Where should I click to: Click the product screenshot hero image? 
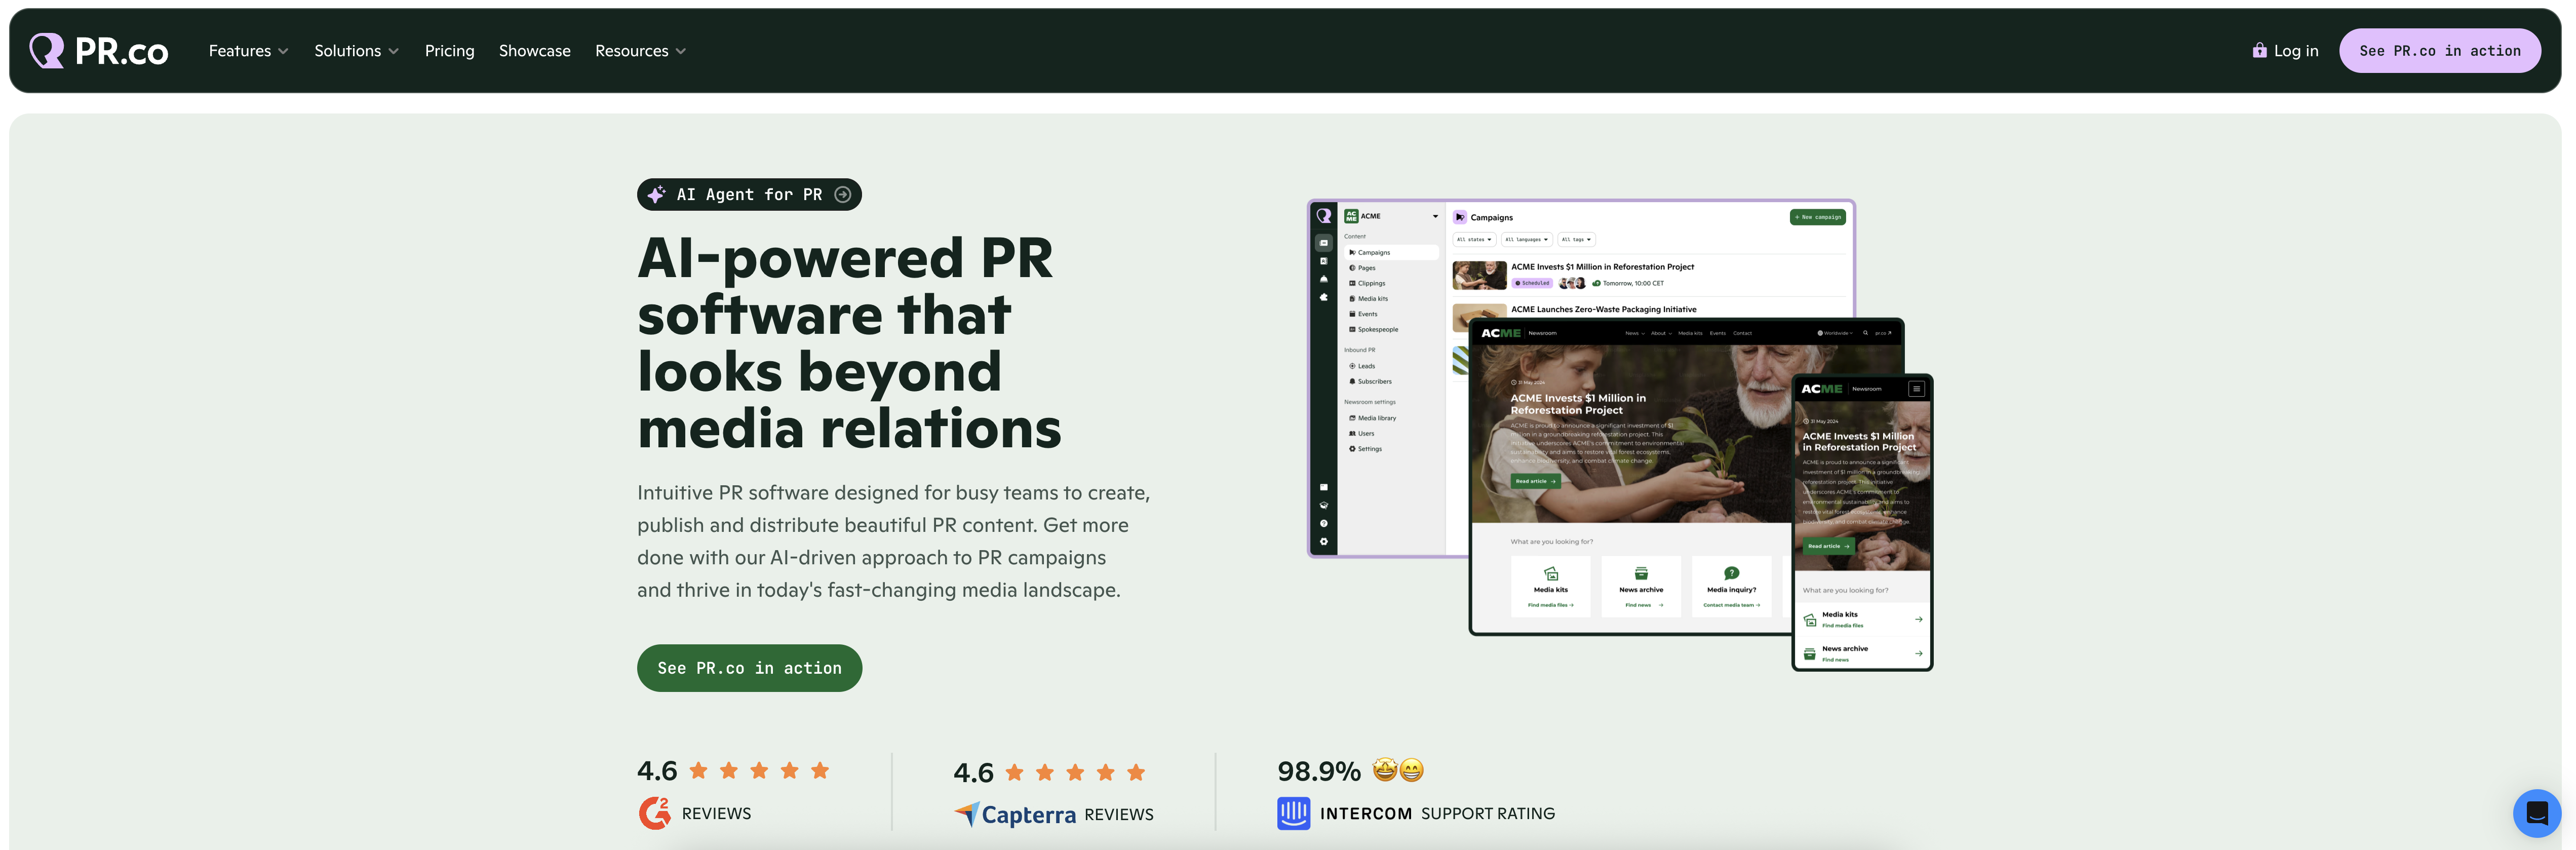[1620, 435]
